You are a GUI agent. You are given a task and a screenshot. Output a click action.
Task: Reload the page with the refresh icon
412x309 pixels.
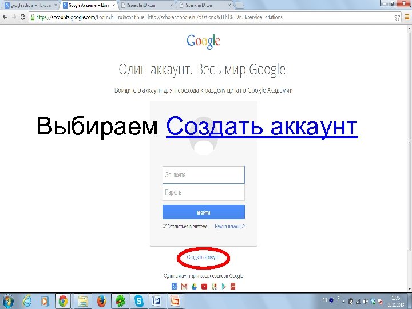23,17
